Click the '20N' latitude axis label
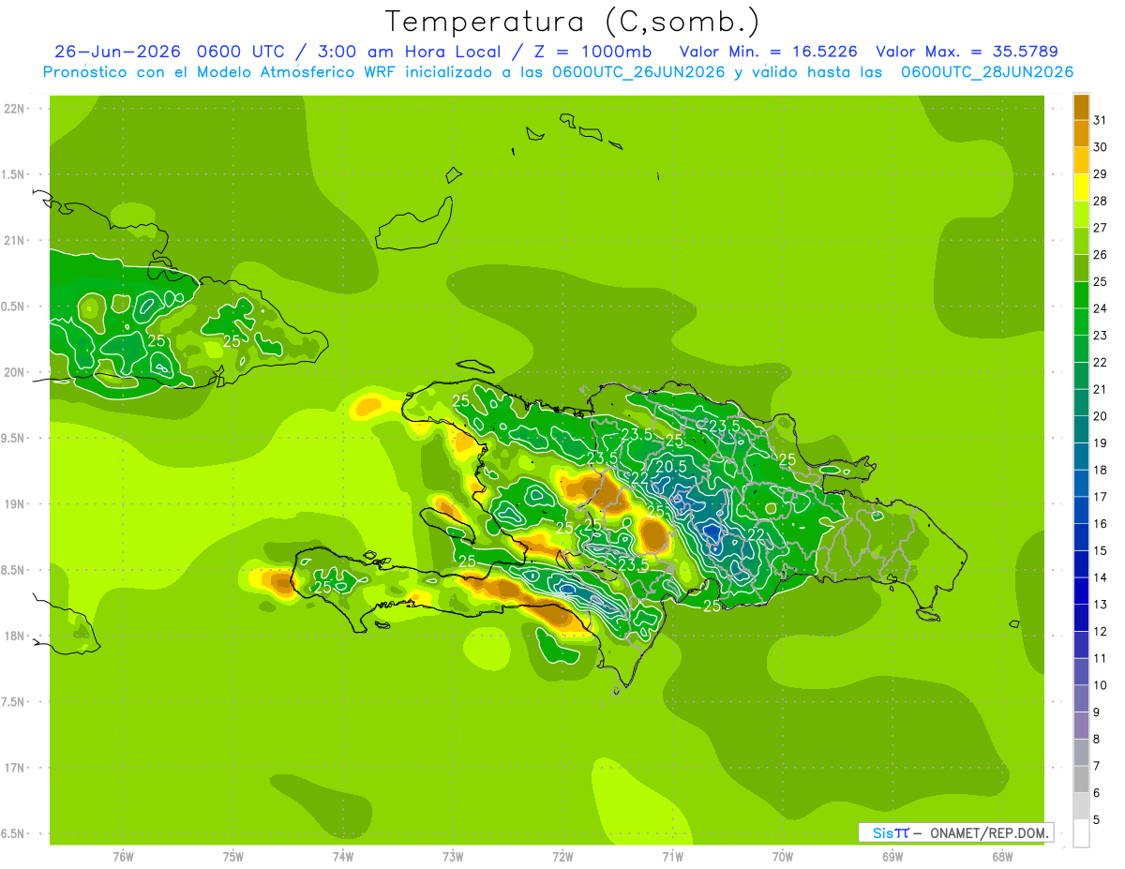Viewport: 1125px width, 869px height. click(x=15, y=372)
